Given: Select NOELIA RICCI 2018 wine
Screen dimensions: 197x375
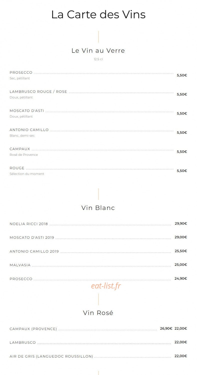Looking at the screenshot, I should pos(98,224).
